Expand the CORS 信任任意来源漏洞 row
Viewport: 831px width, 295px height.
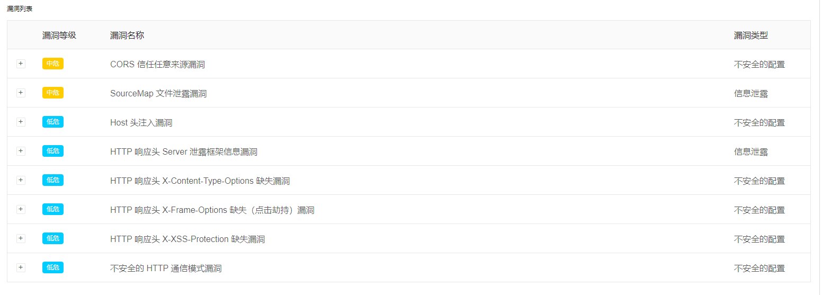[x=21, y=64]
